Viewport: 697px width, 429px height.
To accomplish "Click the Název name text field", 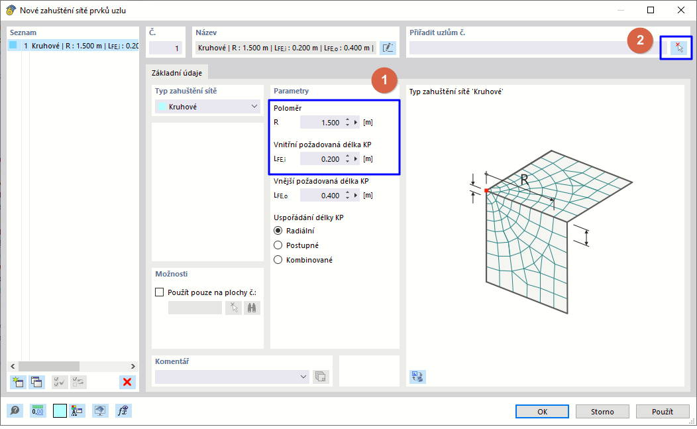I will tap(286, 48).
